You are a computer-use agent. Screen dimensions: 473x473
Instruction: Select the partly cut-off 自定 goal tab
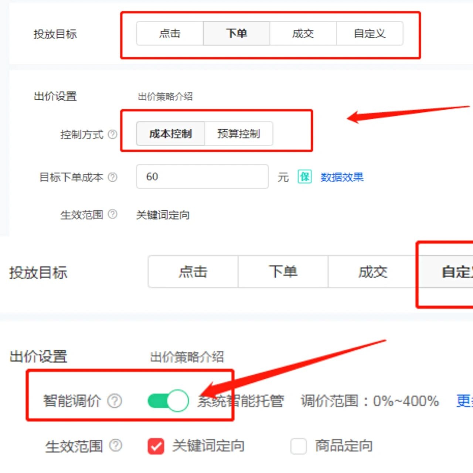[x=446, y=272]
